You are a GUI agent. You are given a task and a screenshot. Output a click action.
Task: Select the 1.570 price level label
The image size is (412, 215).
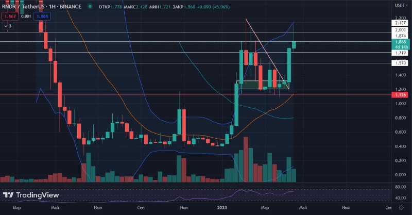pyautogui.click(x=400, y=63)
